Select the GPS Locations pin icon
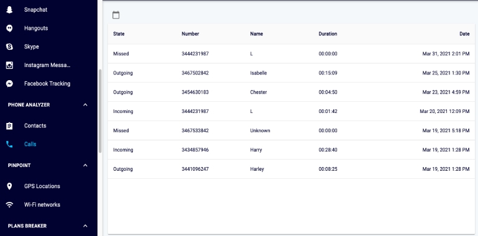The height and width of the screenshot is (236, 478). pos(9,186)
